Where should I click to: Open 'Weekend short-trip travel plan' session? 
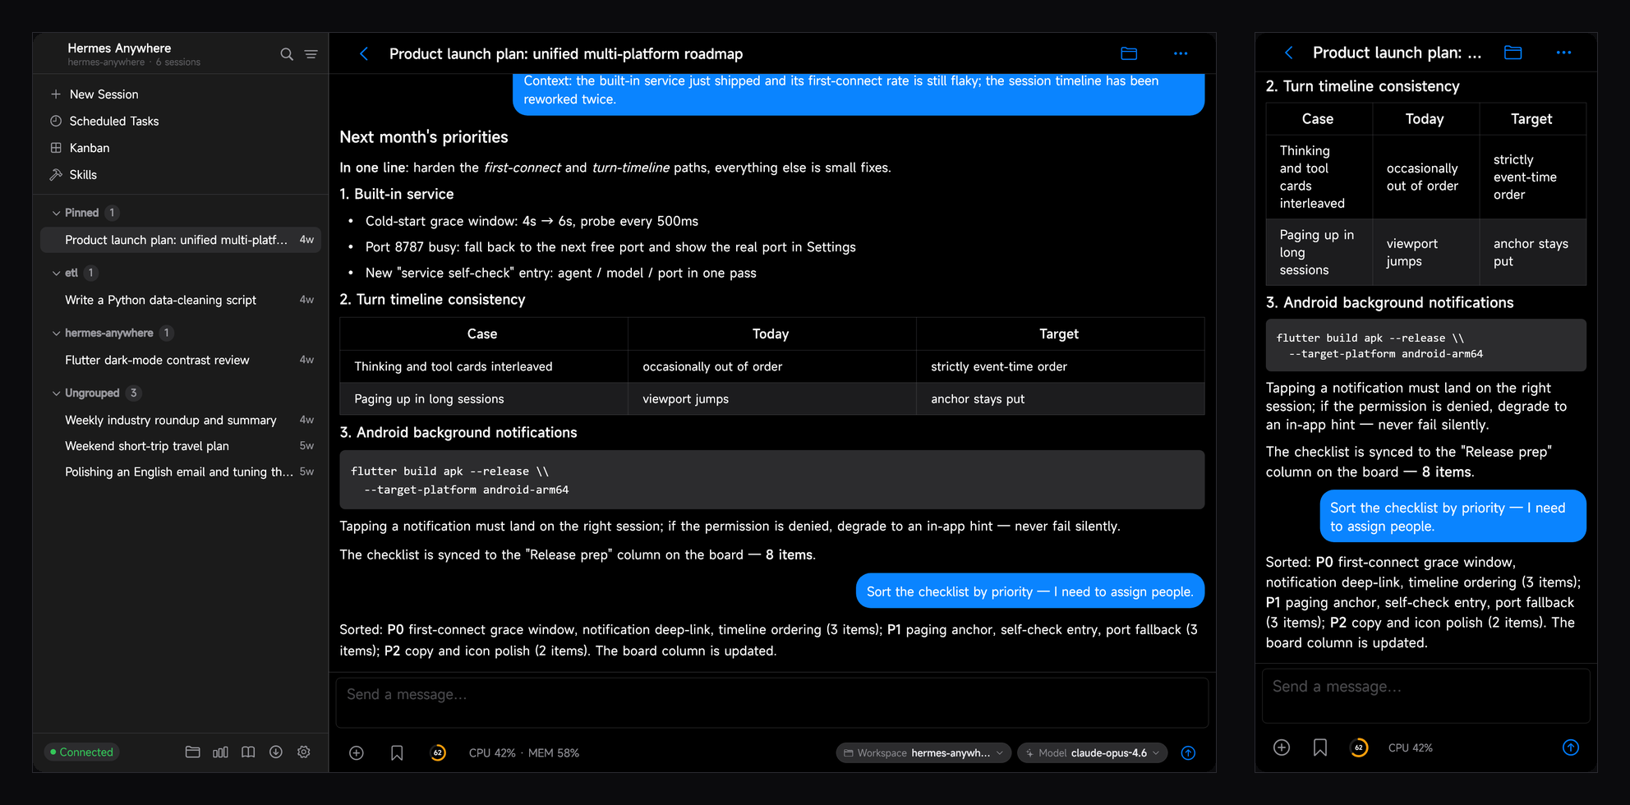[x=181, y=446]
